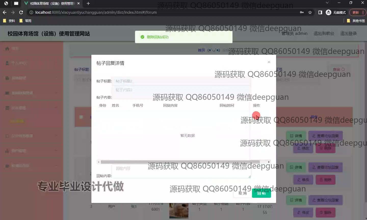Bookmark this page with the star icon
Screen dimensions: 367x220
[310, 12]
